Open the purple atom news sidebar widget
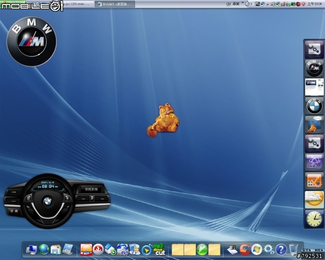This screenshot has width=325, height=260. 314,162
